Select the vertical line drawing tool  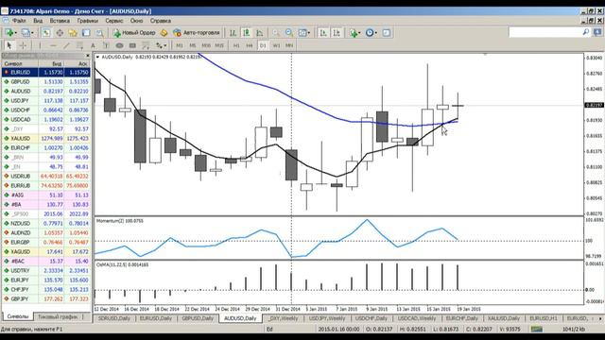40,45
